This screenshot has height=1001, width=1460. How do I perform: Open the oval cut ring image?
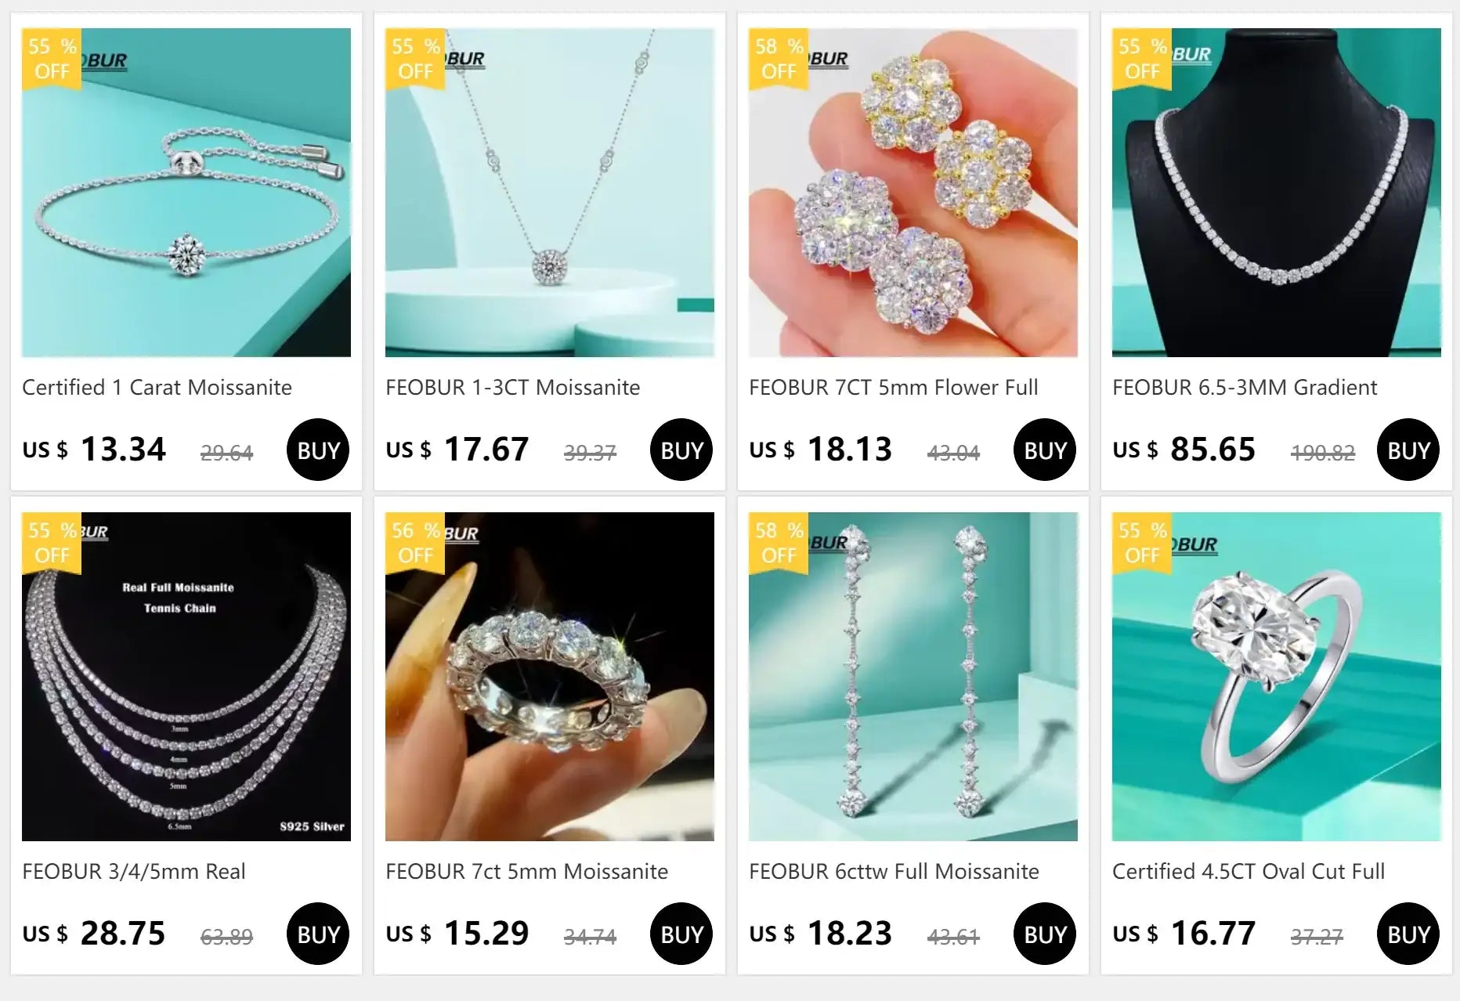[x=1277, y=677]
